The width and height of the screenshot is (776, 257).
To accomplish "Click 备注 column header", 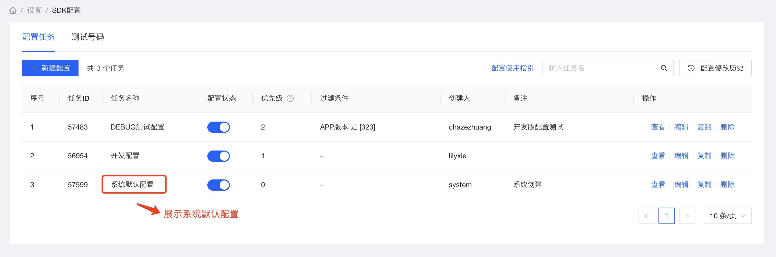I will point(520,98).
